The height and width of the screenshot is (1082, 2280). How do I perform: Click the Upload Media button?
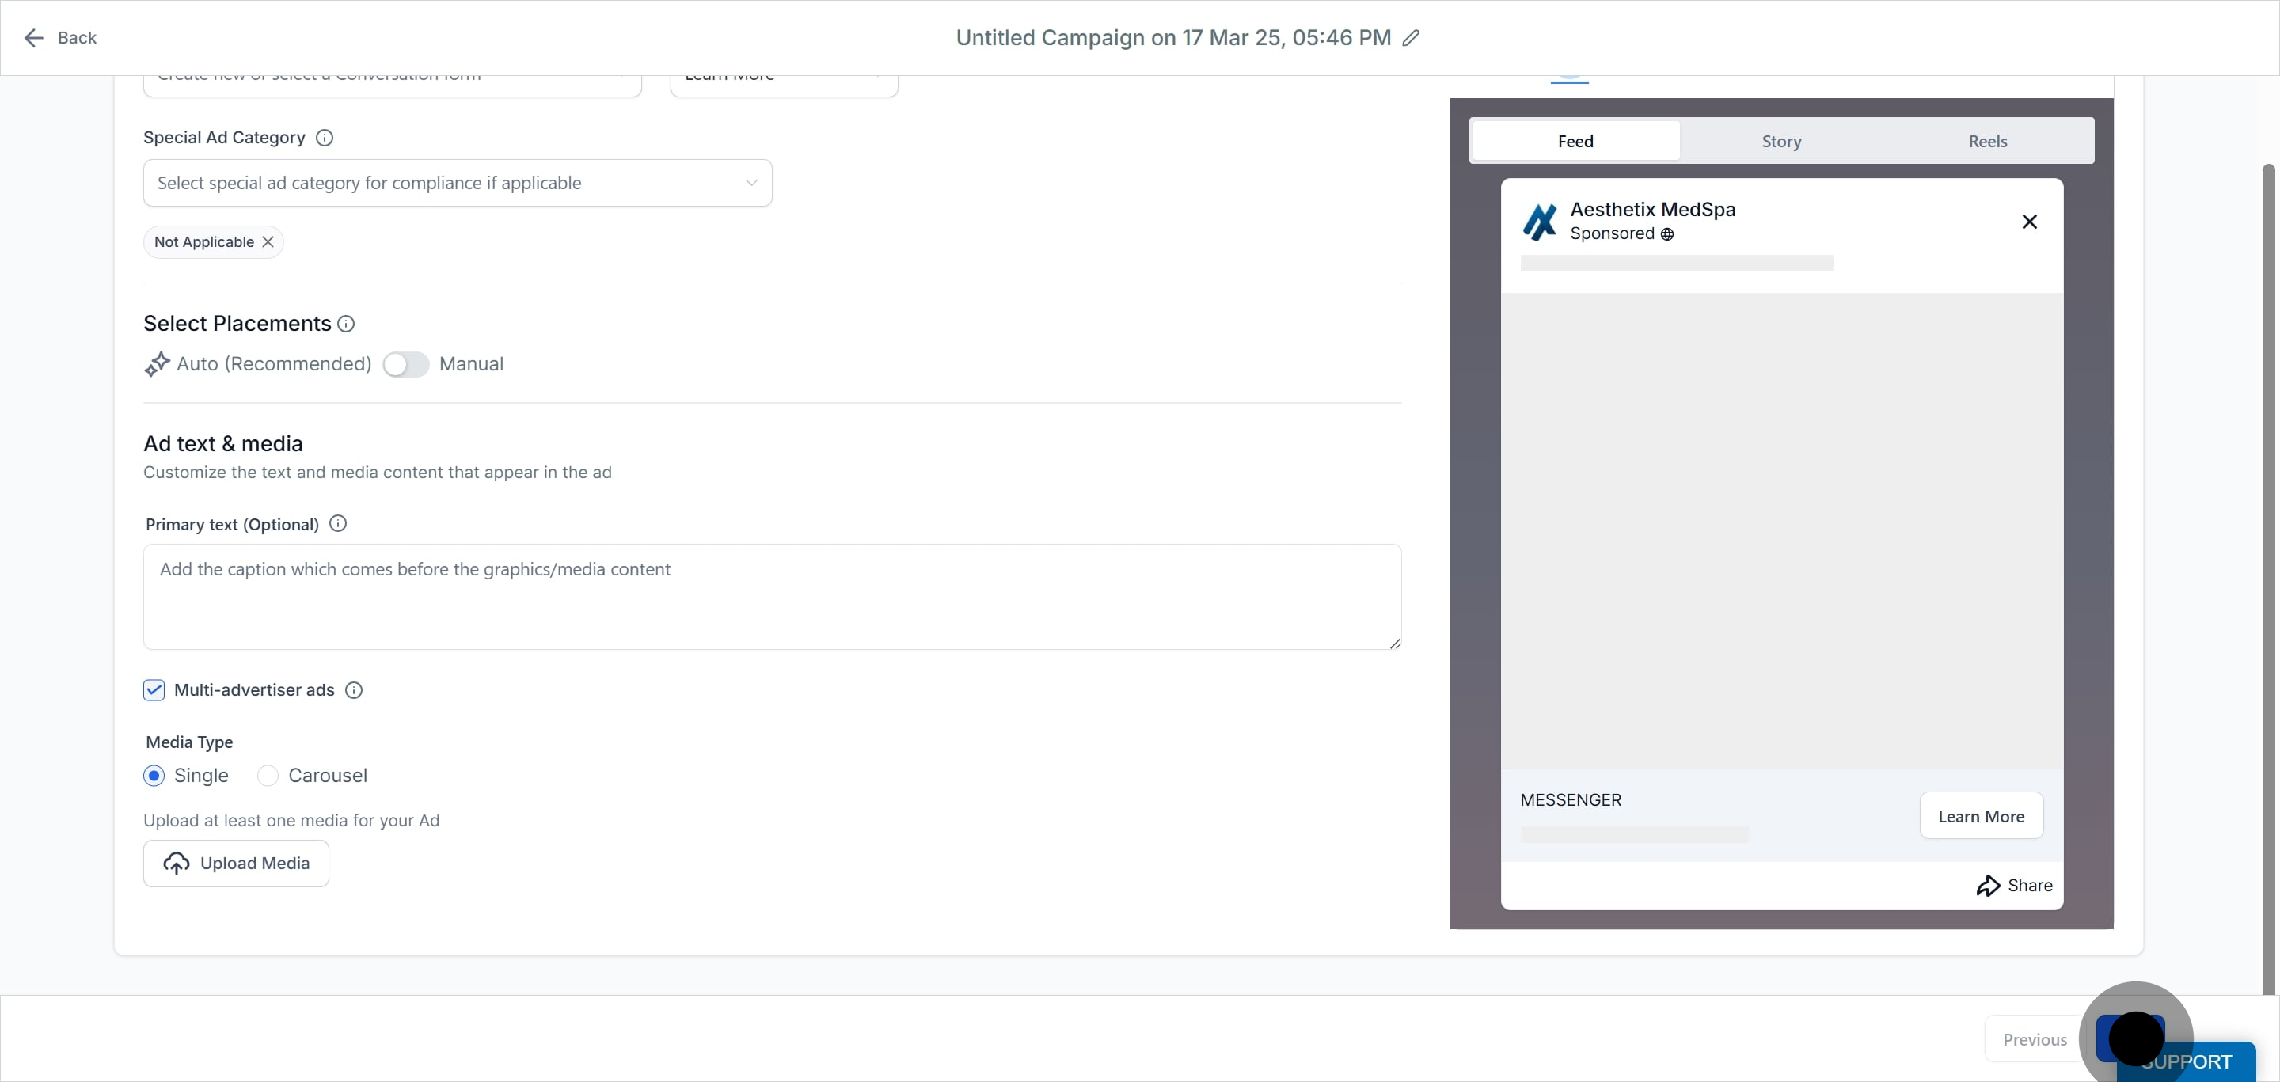point(237,864)
